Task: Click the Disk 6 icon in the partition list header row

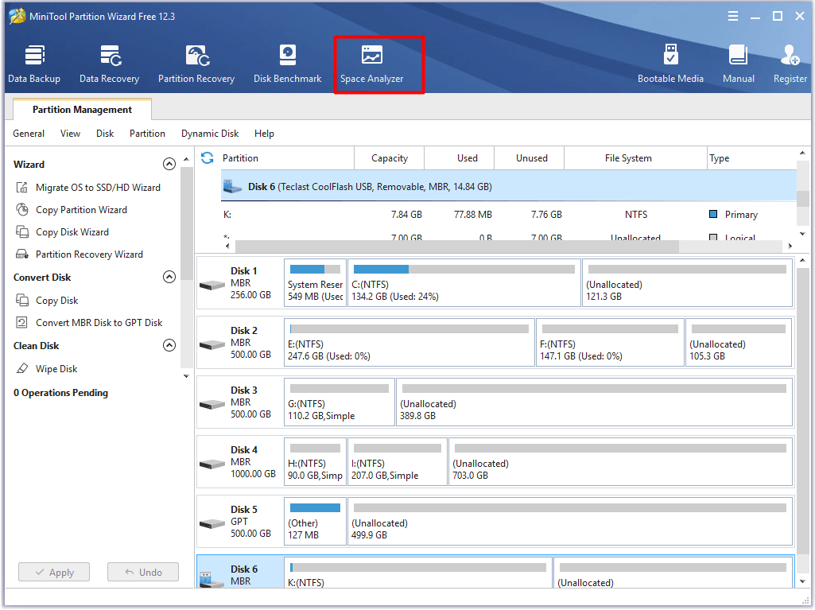Action: pyautogui.click(x=232, y=186)
